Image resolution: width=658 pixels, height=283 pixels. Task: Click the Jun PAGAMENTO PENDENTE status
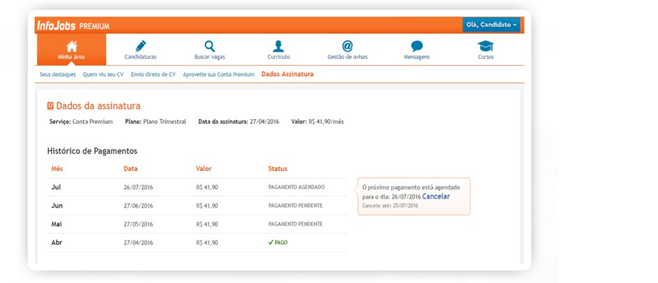pyautogui.click(x=295, y=206)
